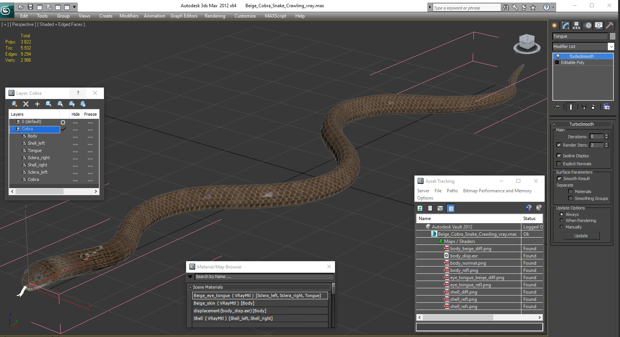Click Refresh icon in Asset Tracking toolbar
Viewport: 620px width, 337px height.
[420, 208]
